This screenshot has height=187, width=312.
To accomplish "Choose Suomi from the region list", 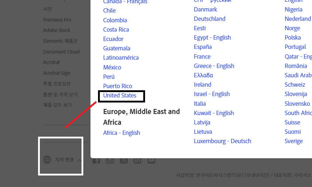I will [292, 132].
